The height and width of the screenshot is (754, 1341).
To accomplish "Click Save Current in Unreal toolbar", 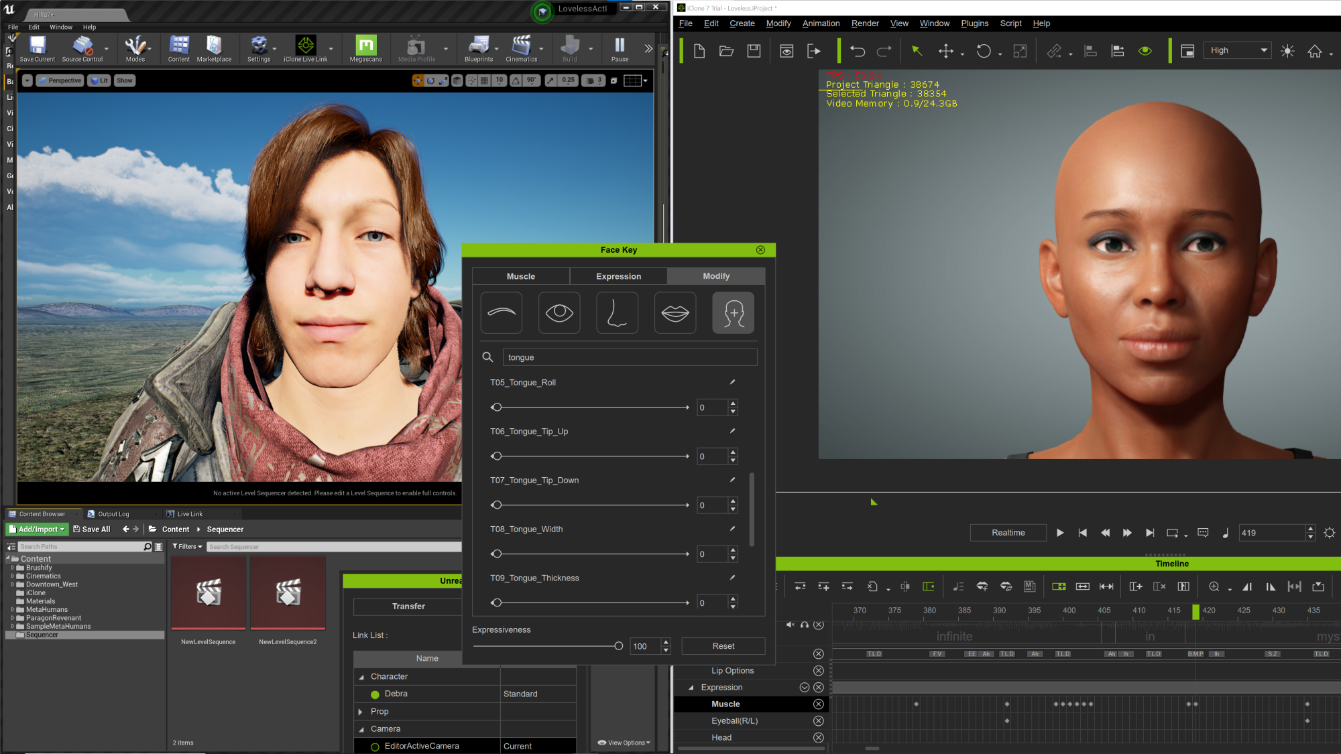I will 38,49.
